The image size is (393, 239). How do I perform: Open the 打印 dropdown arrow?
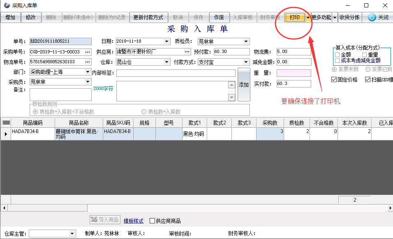308,18
